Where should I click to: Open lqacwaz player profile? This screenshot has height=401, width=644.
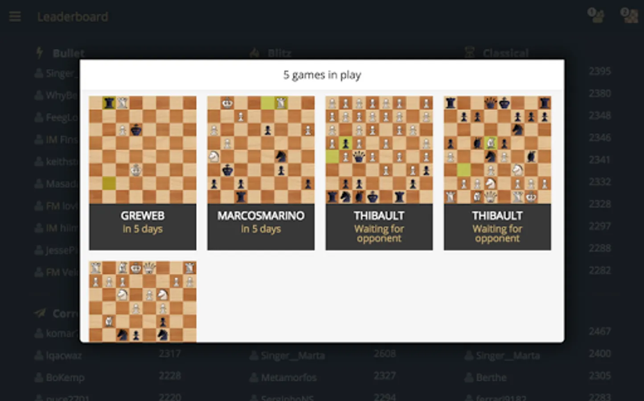[x=63, y=356]
